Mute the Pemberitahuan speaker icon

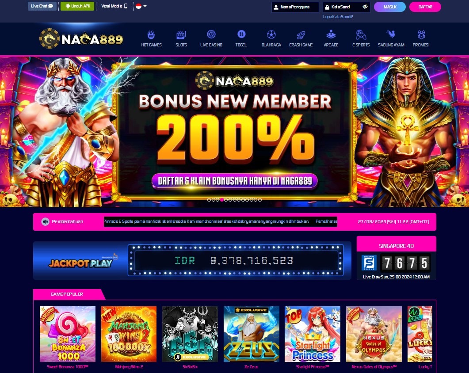click(x=45, y=222)
